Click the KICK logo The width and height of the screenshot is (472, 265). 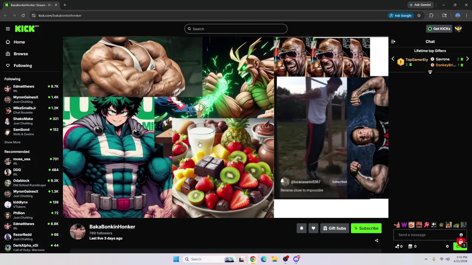[x=27, y=29]
